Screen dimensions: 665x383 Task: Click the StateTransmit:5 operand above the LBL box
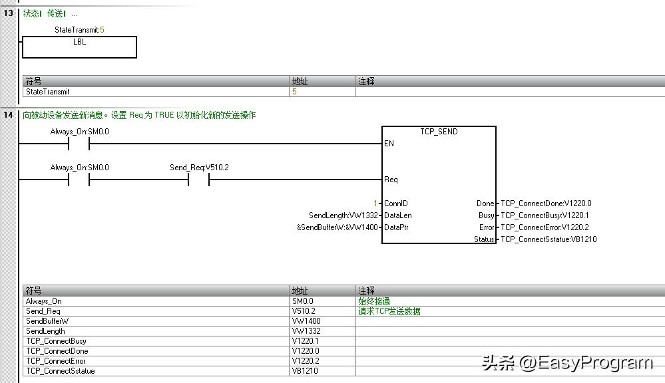[x=79, y=30]
